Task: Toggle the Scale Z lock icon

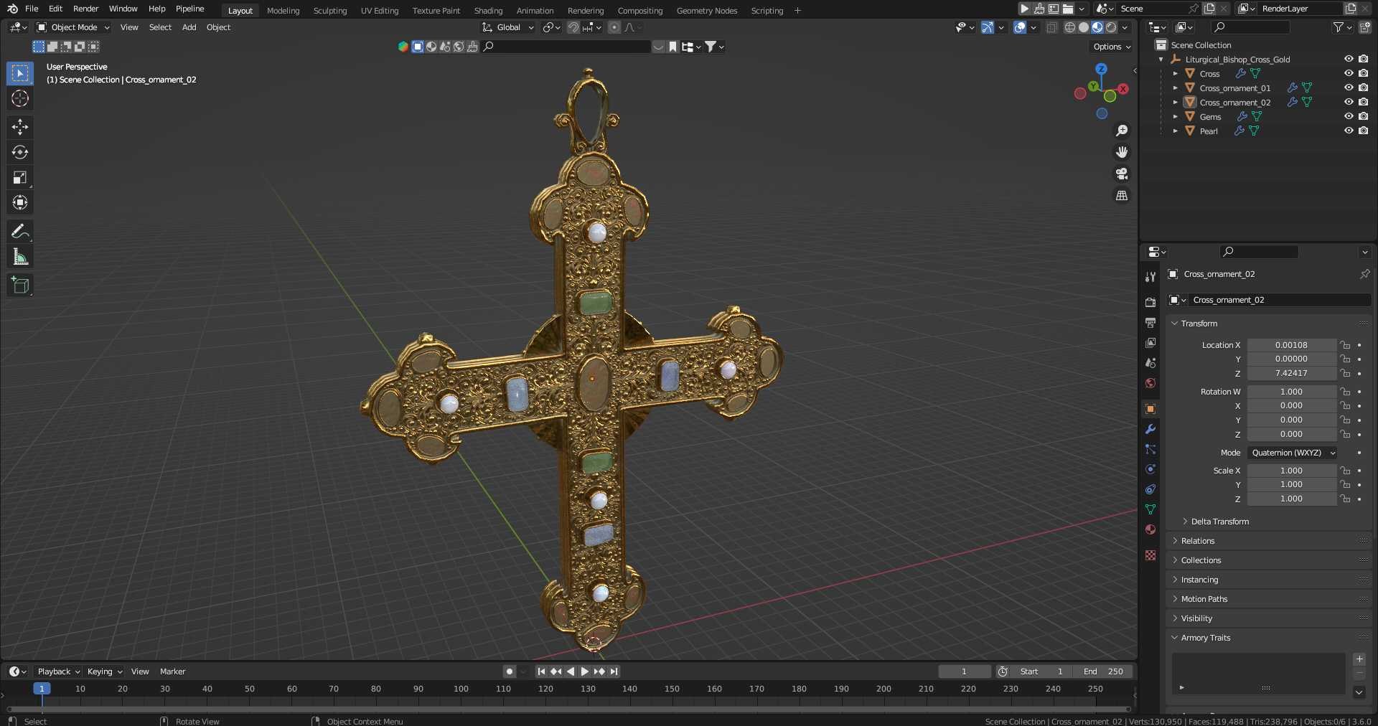Action: pyautogui.click(x=1346, y=499)
